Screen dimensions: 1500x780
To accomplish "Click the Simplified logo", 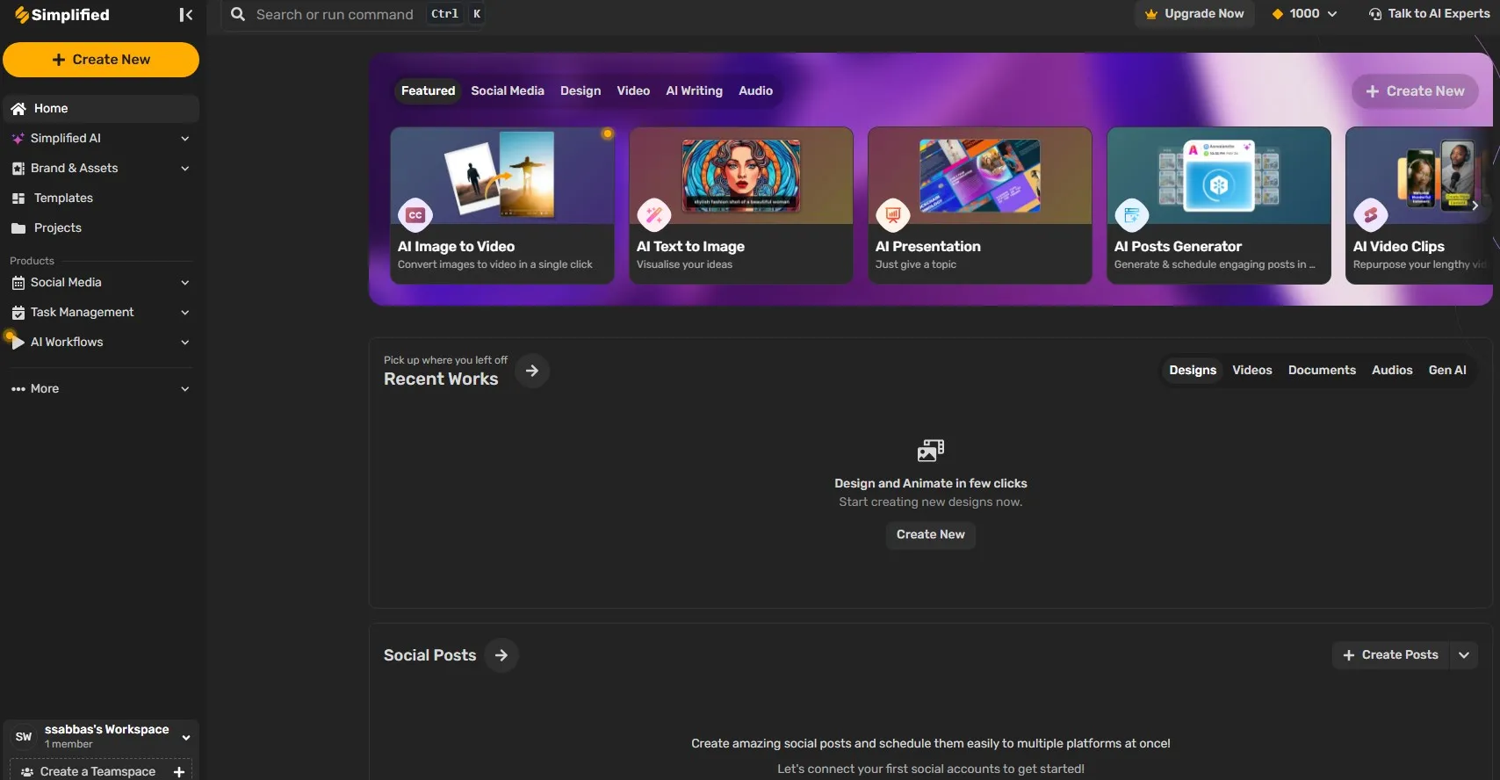I will (62, 15).
